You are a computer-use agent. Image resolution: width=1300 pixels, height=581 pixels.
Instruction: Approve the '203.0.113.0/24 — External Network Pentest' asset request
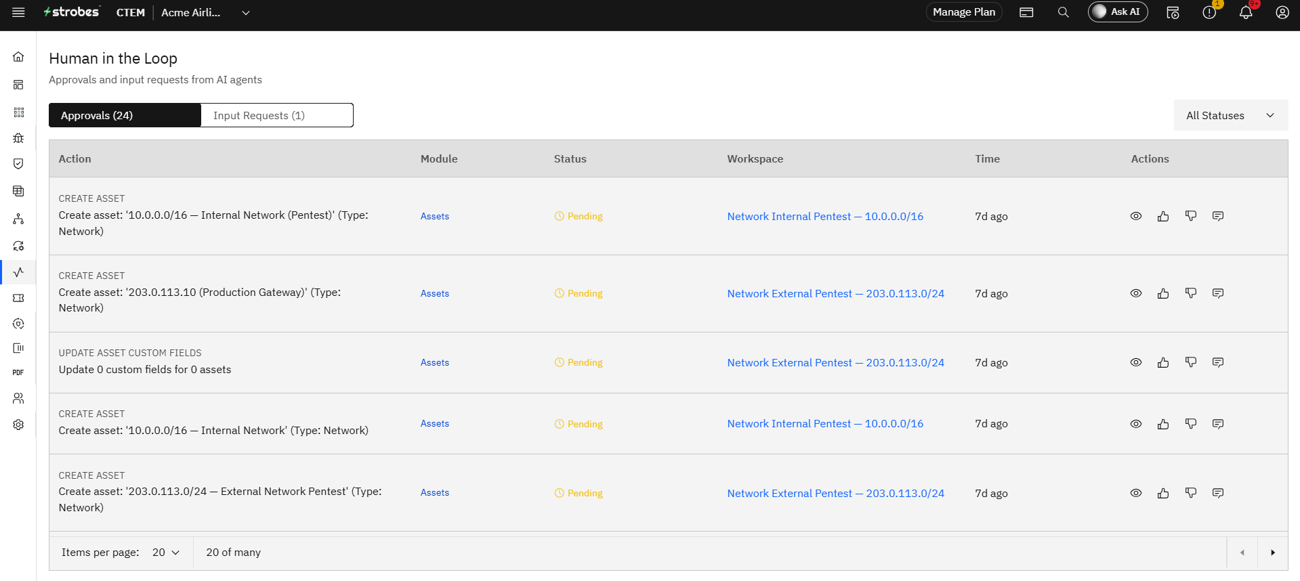[x=1163, y=493]
